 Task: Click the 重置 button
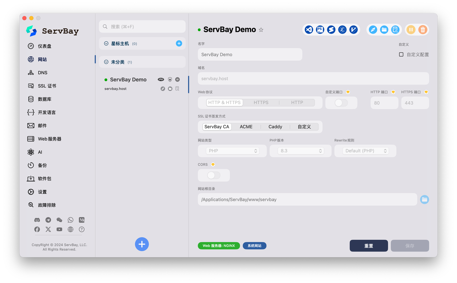point(369,246)
